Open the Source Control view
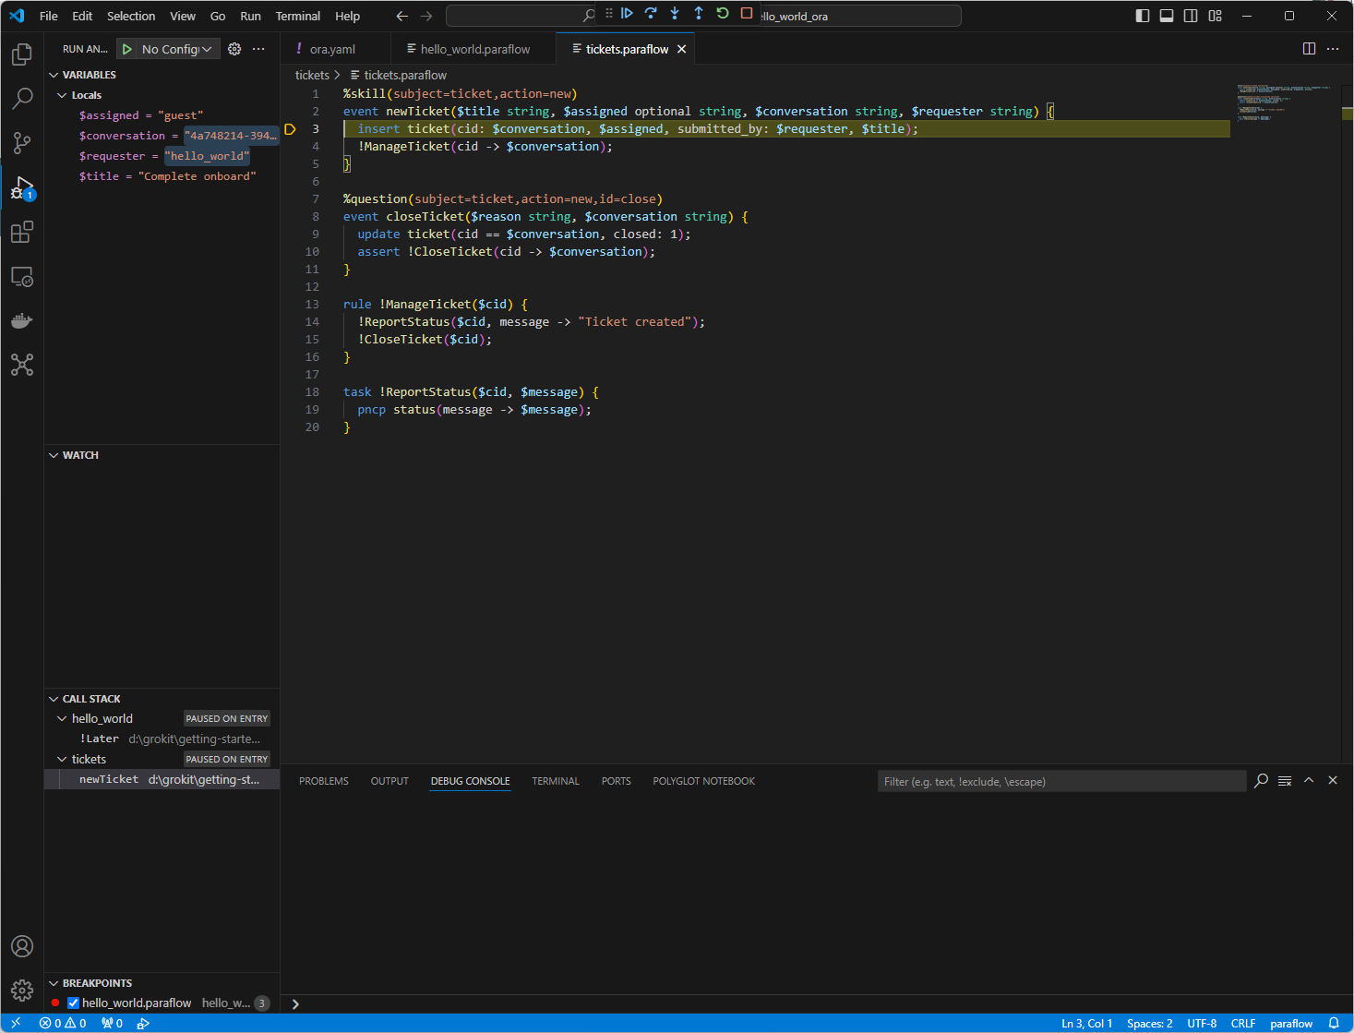 point(21,143)
